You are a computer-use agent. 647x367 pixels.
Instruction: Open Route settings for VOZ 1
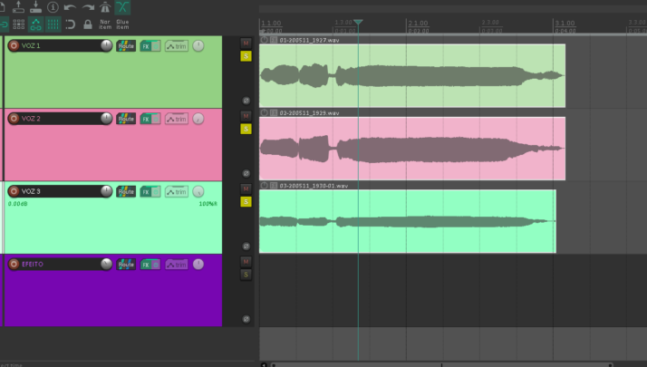coord(126,46)
